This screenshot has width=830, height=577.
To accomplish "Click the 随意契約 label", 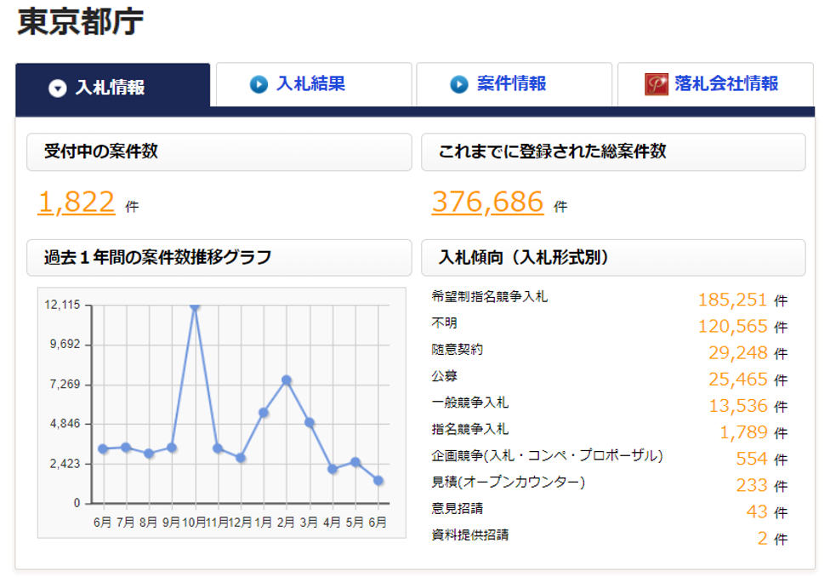I will pos(457,349).
